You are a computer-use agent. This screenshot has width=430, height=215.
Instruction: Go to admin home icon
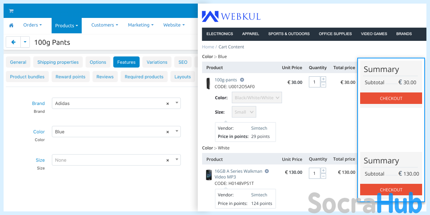click(x=11, y=25)
